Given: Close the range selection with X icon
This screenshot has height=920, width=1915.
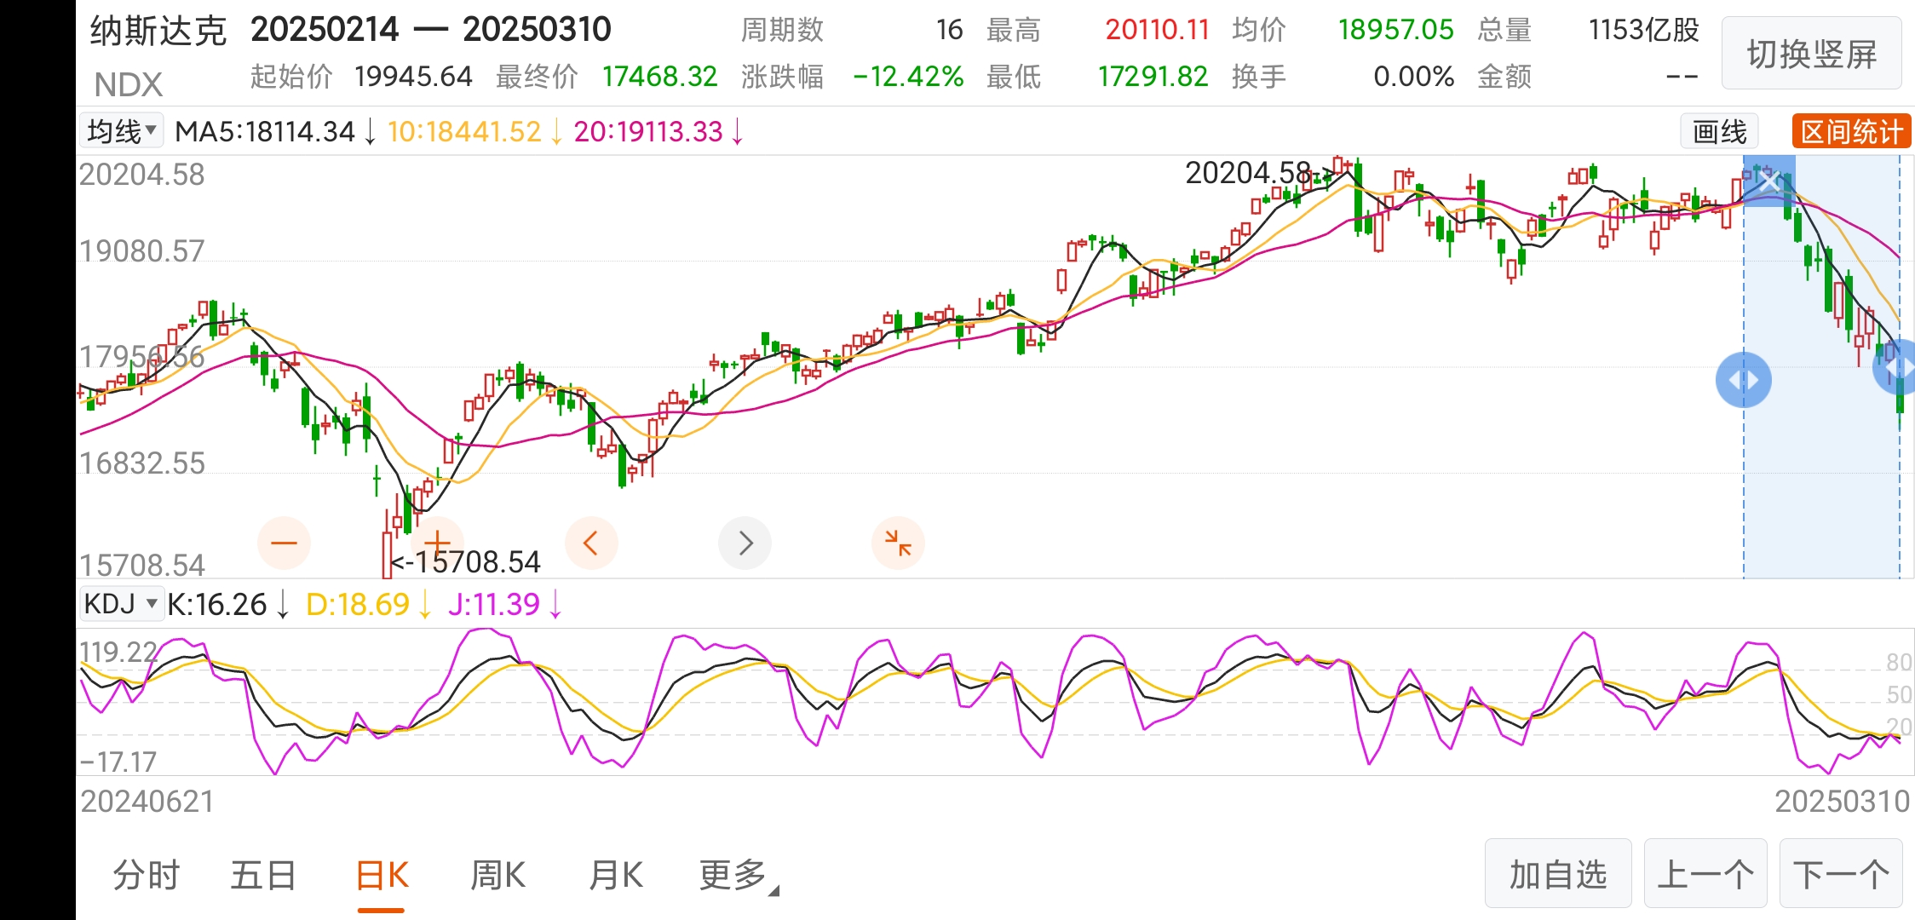Looking at the screenshot, I should 1769,181.
